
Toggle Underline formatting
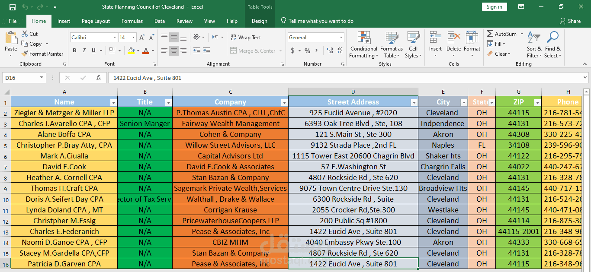coord(93,51)
